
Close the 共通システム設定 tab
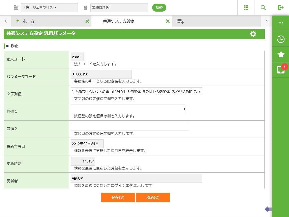pos(168,21)
